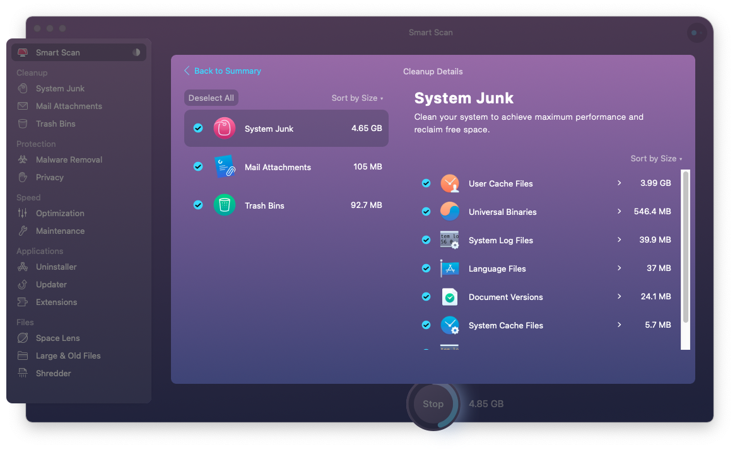This screenshot has height=450, width=735.
Task: Click the pink System Junk category icon
Action: 225,129
